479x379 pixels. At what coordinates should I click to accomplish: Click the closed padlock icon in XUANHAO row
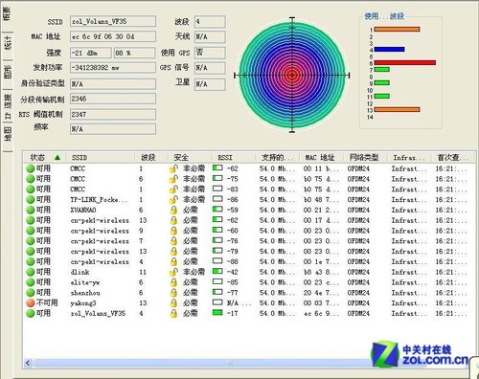[x=173, y=211]
